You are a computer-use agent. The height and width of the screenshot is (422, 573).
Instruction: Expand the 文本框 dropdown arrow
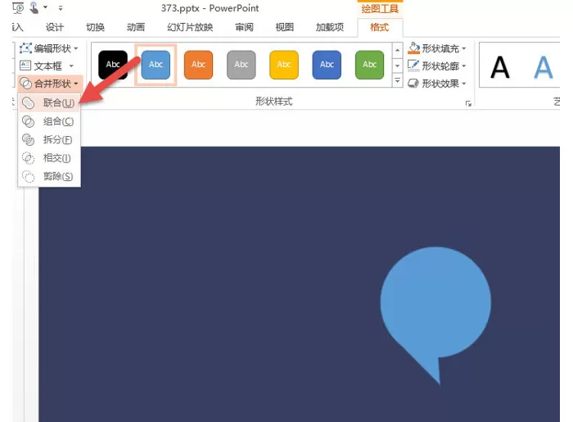(x=72, y=66)
